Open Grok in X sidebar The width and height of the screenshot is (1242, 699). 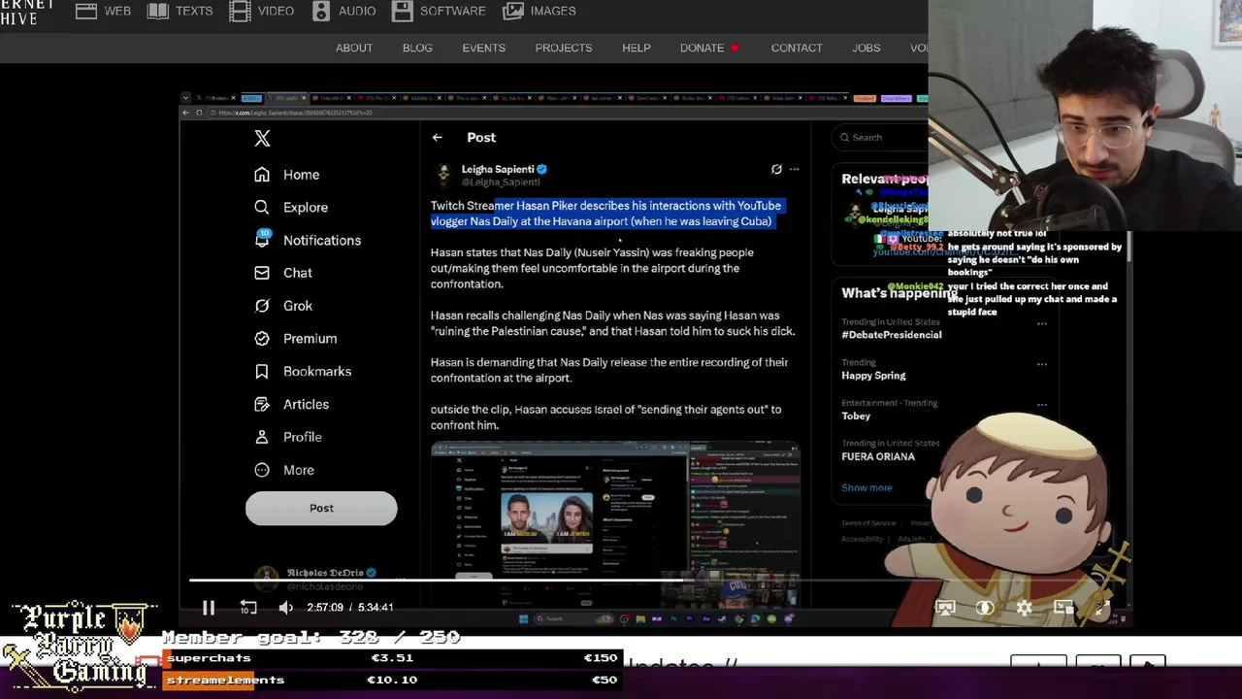pos(283,306)
